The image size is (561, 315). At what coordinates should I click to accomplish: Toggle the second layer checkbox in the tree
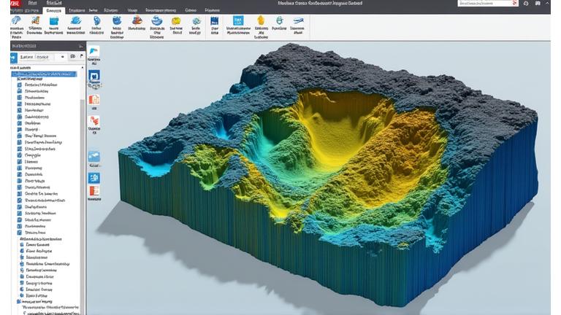tap(19, 92)
